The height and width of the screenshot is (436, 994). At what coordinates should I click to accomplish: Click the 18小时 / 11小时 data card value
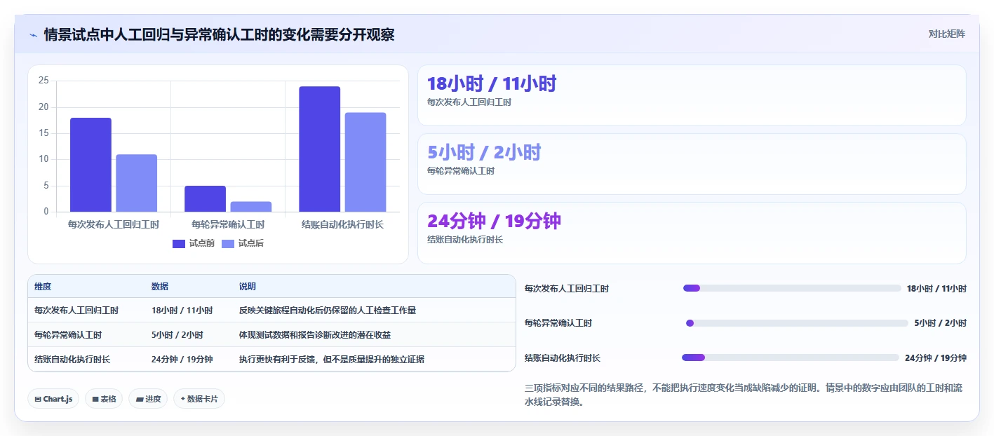point(492,84)
